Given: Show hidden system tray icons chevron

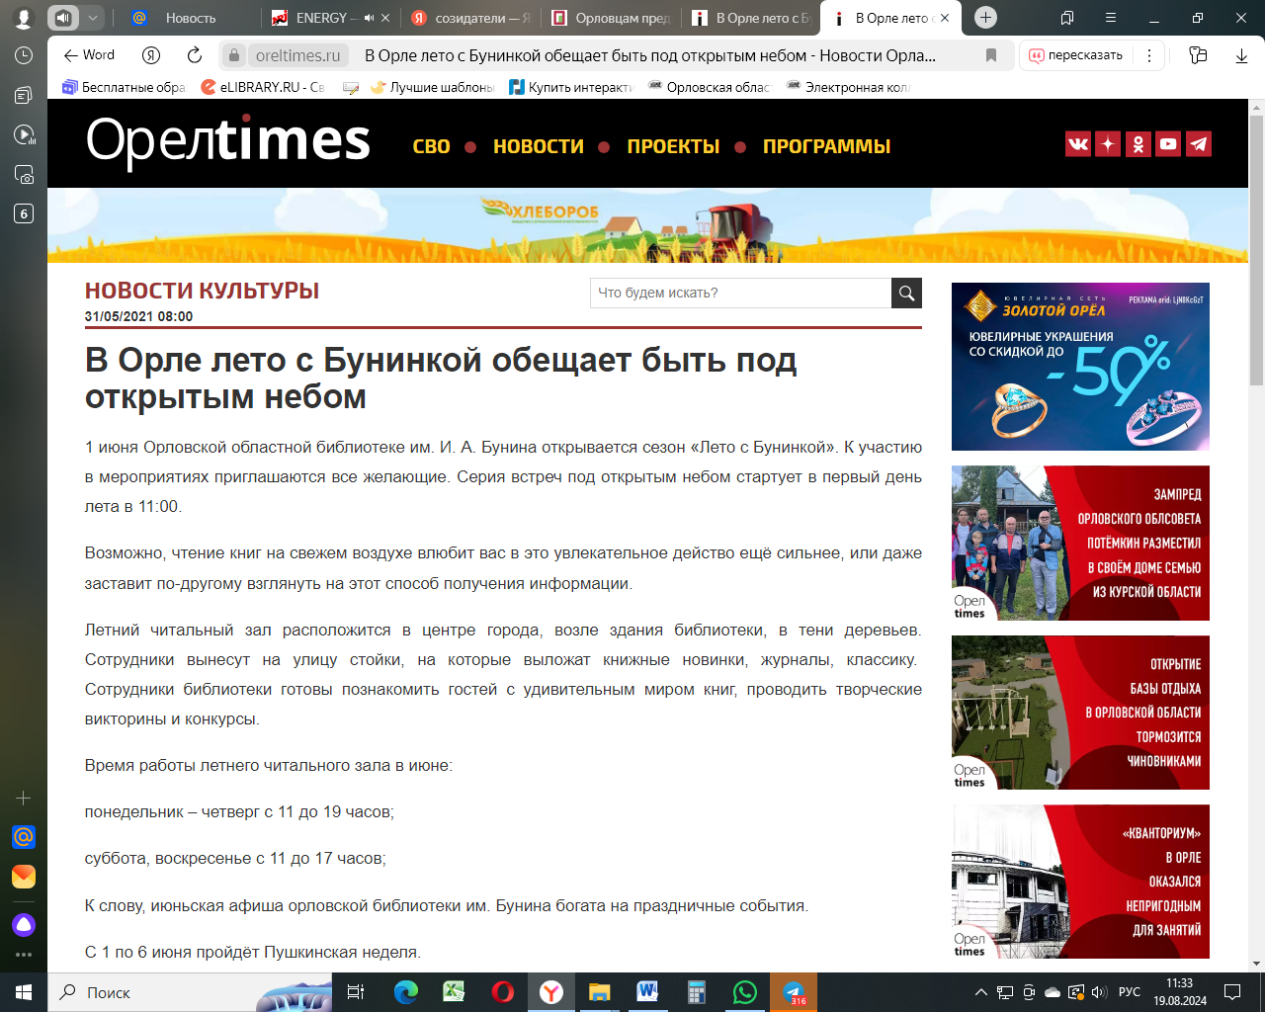Looking at the screenshot, I should [x=980, y=992].
